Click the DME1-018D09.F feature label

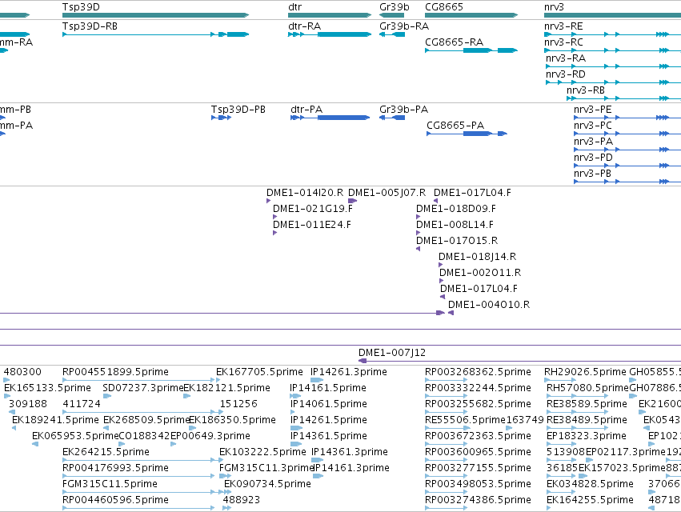coord(456,209)
